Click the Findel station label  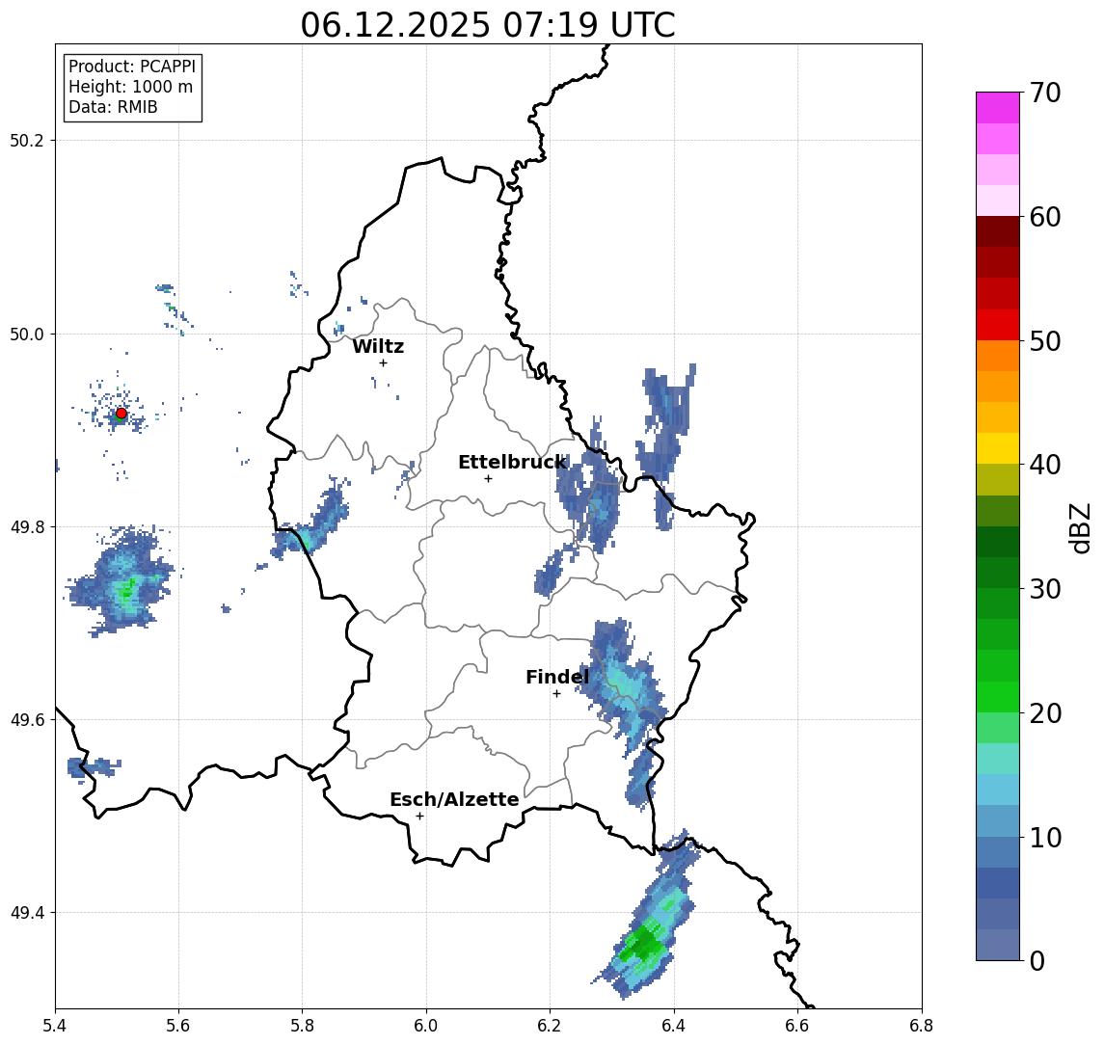click(x=557, y=677)
